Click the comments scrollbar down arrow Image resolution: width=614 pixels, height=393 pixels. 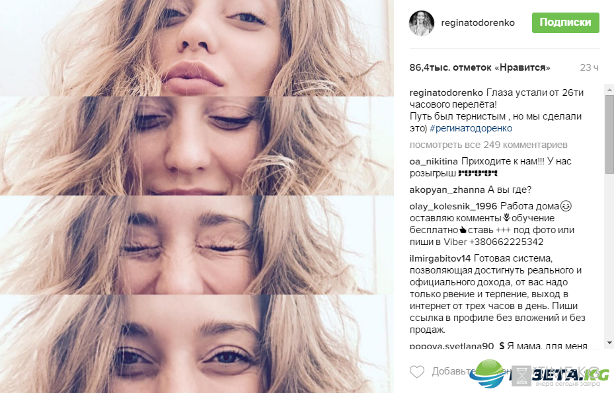click(609, 343)
